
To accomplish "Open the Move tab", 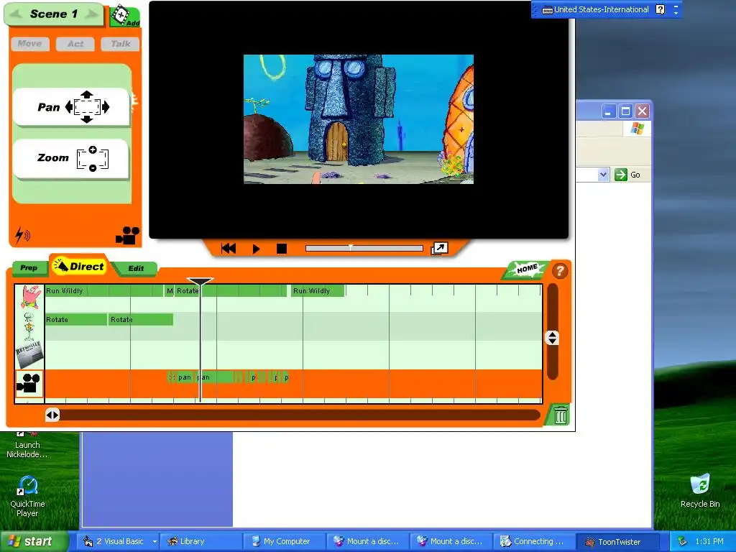I will click(30, 44).
